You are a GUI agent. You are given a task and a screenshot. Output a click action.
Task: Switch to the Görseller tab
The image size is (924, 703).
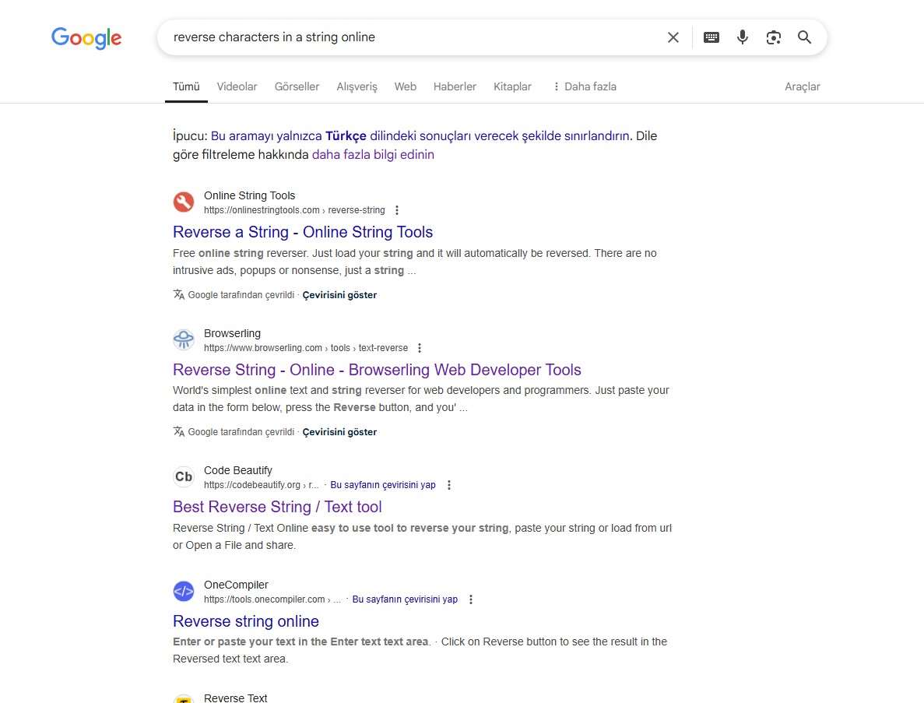pos(297,86)
